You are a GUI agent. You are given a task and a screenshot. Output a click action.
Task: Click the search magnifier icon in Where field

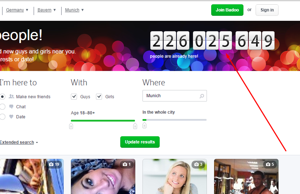[202, 96]
